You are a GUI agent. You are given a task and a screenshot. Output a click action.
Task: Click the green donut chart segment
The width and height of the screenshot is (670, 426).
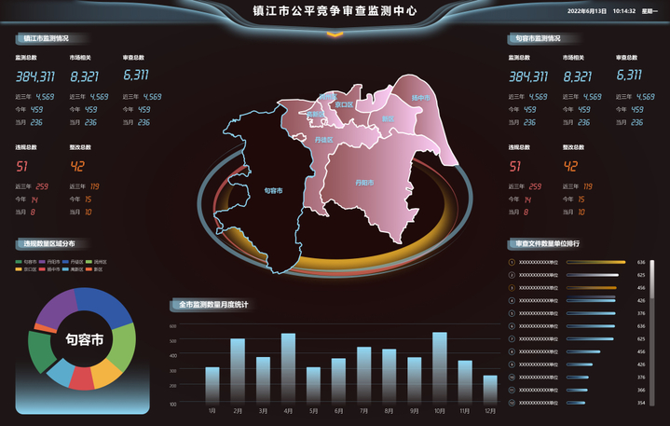pos(124,338)
